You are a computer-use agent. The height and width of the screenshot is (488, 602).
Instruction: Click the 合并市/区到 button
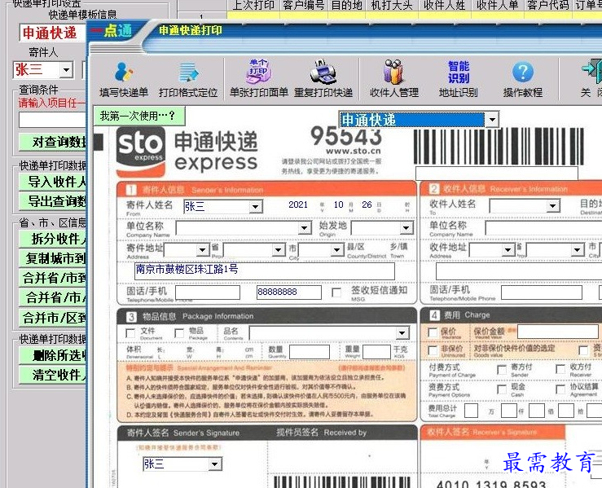coord(52,318)
